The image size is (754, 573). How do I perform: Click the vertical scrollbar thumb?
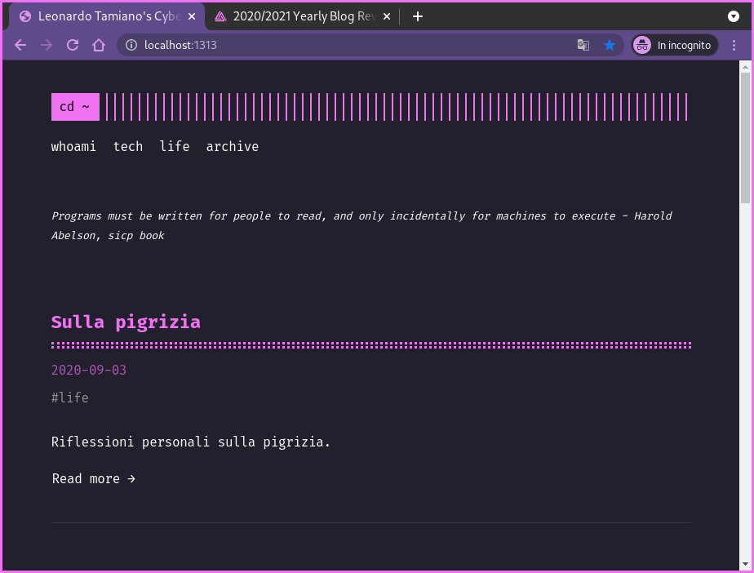coord(745,138)
